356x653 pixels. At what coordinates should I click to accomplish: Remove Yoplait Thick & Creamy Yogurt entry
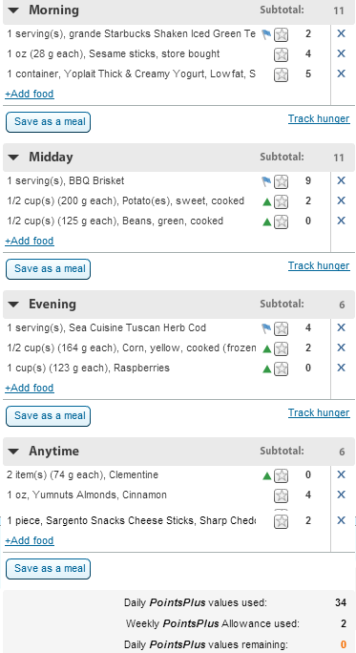pyautogui.click(x=341, y=74)
